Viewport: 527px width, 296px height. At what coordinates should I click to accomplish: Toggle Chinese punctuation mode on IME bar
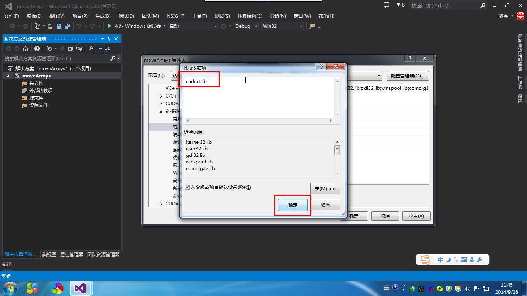456,260
